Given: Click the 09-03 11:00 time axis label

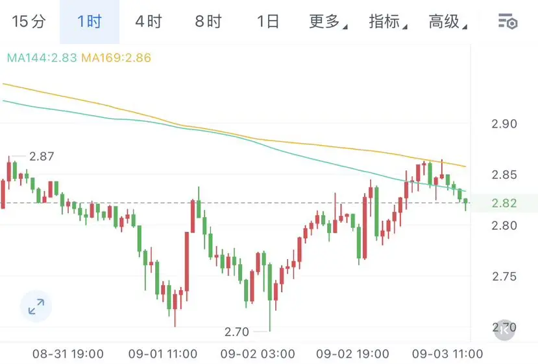Looking at the screenshot, I should pyautogui.click(x=447, y=354).
